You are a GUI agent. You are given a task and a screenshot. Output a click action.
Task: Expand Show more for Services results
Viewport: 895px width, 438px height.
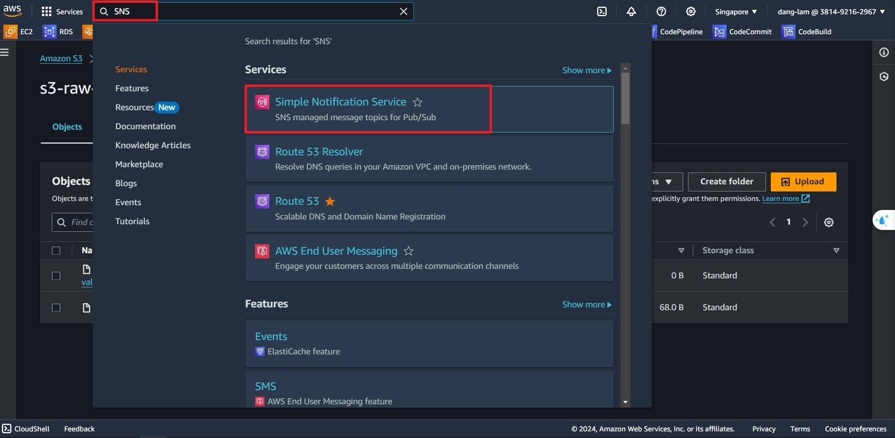(x=586, y=70)
